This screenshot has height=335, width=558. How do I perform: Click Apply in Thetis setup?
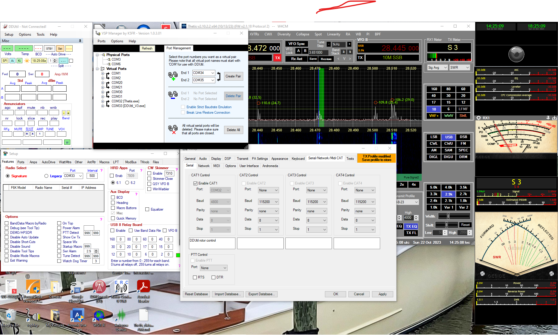(383, 294)
